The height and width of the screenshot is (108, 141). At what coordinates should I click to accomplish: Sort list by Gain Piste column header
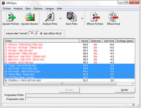109,41
